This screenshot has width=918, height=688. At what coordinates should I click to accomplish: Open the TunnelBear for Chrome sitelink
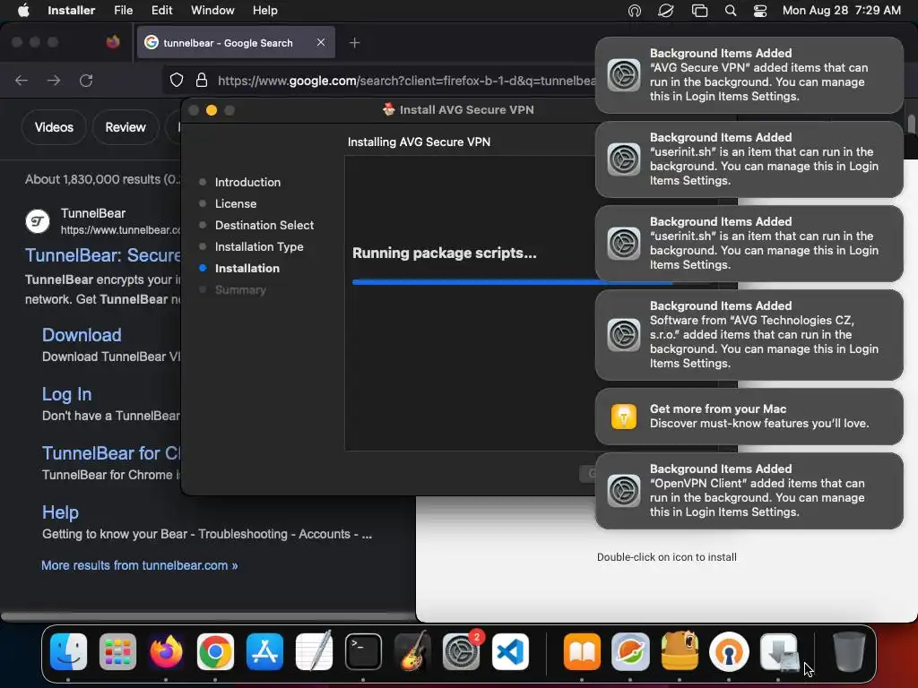click(x=111, y=452)
